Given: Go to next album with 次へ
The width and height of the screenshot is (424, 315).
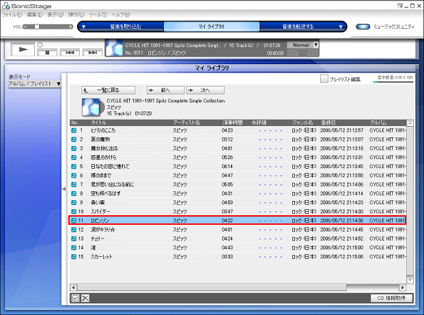Looking at the screenshot, I should point(206,90).
